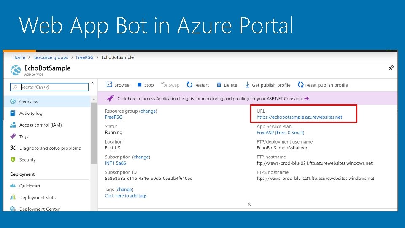This screenshot has height=228, width=405.
Task: Click Reset publish profile
Action: (323, 85)
